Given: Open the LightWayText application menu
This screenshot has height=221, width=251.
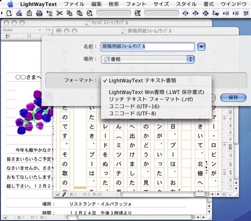Looking at the screenshot, I should click(39, 4).
